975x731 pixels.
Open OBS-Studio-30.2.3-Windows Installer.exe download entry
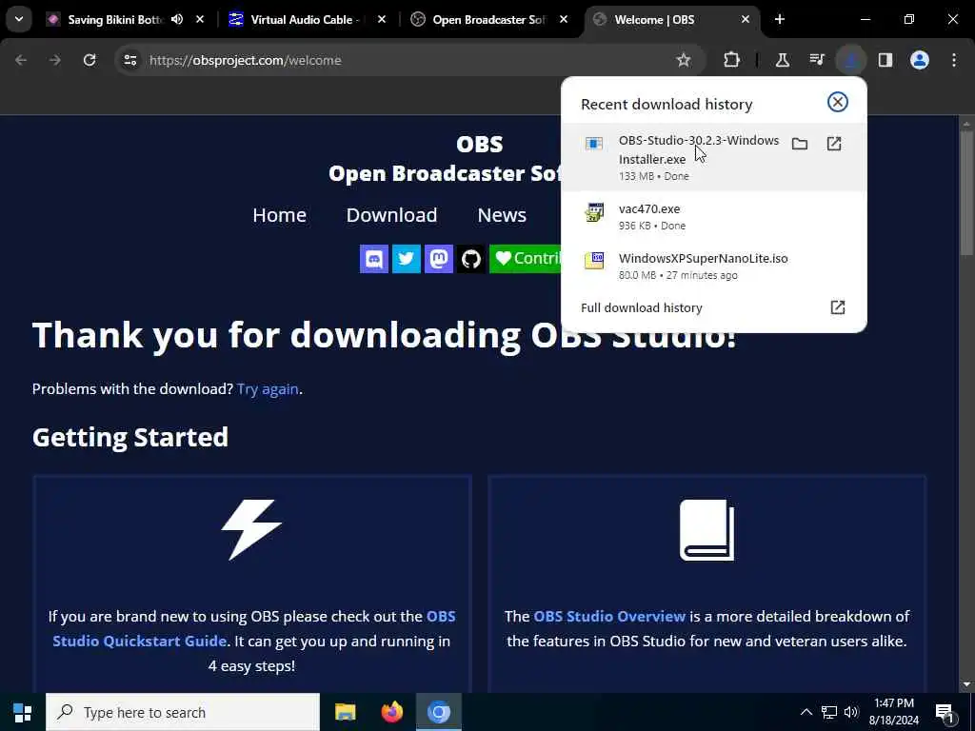coord(712,157)
